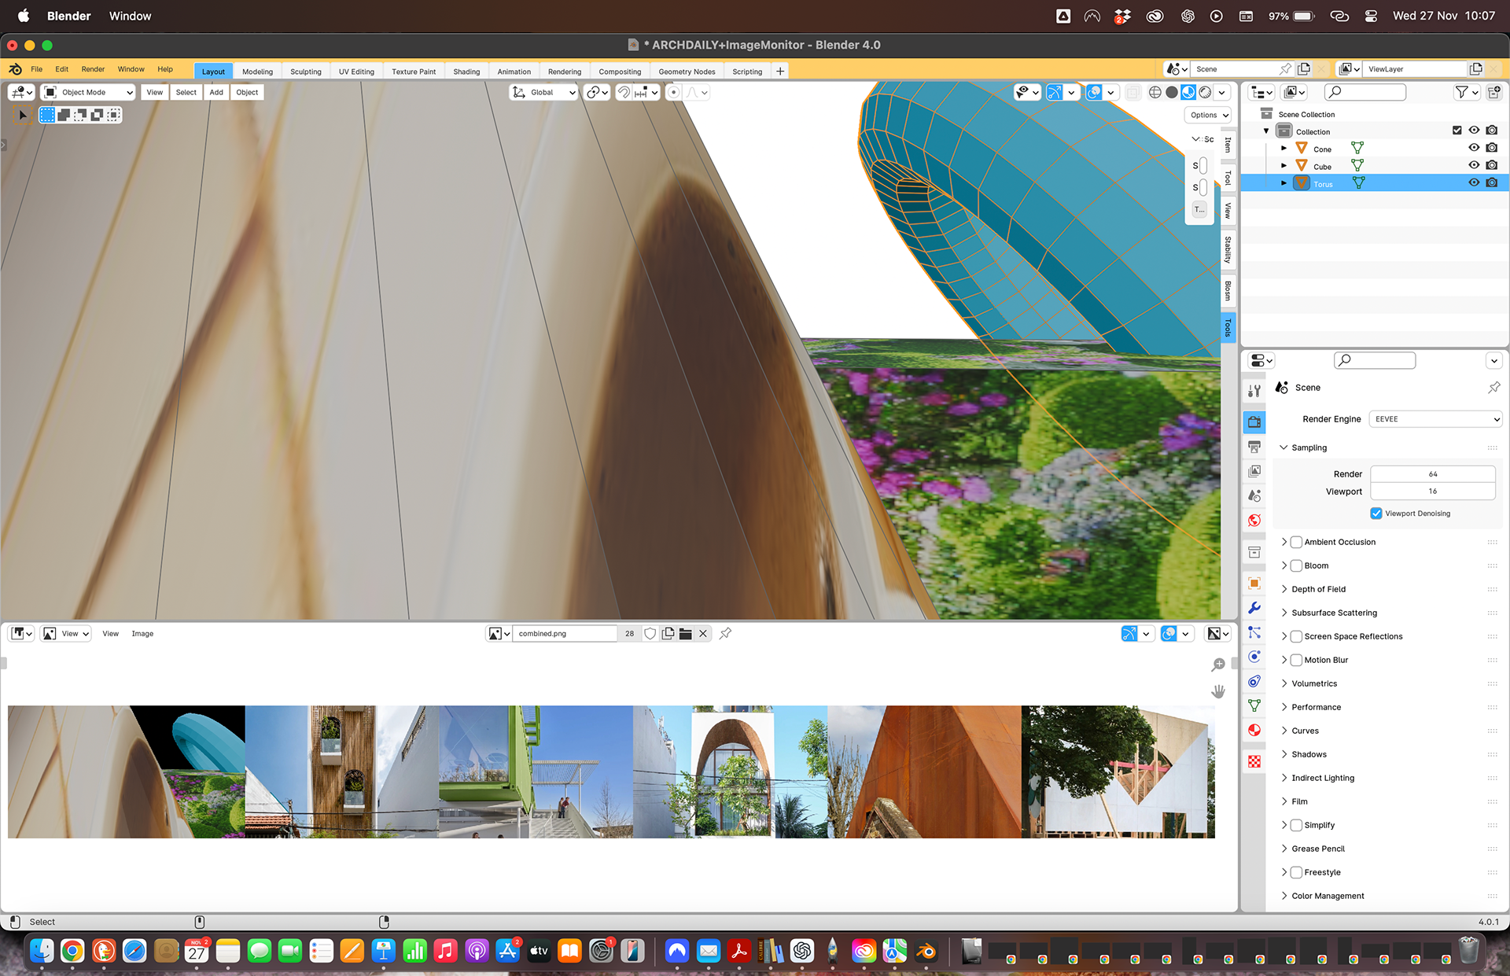Click the zoom magnifier in image editor
Screen dimensions: 1510x976
point(1218,665)
